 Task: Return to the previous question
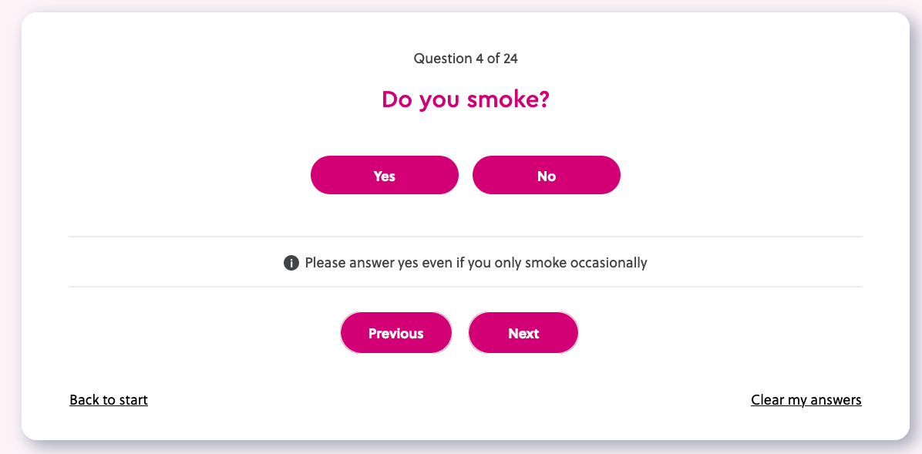click(x=396, y=333)
